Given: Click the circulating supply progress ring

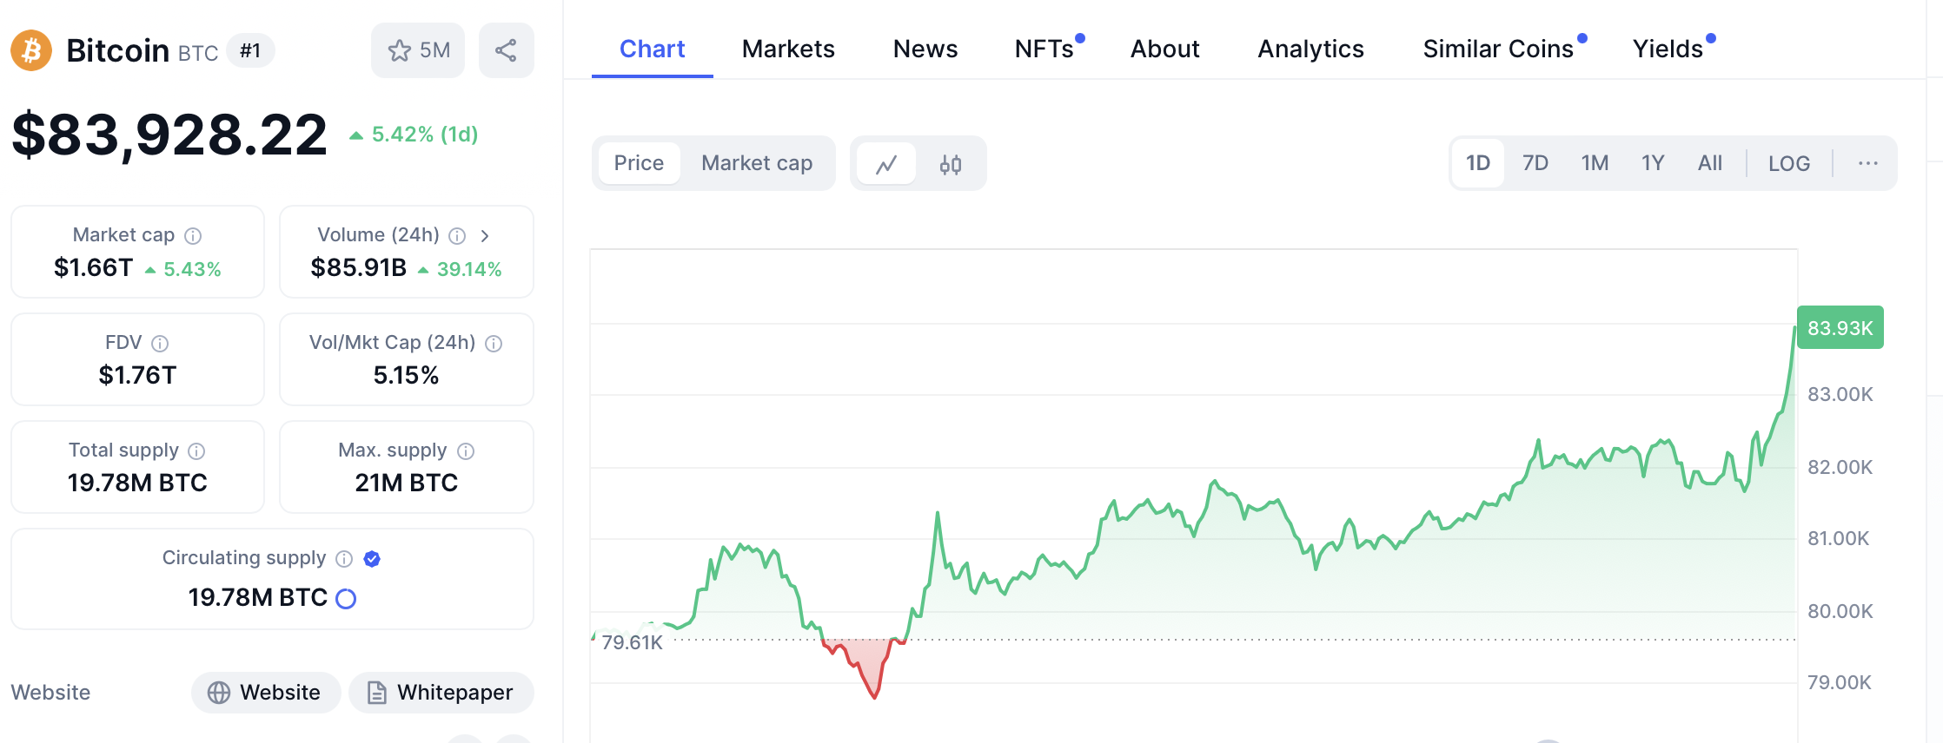Looking at the screenshot, I should point(346,599).
